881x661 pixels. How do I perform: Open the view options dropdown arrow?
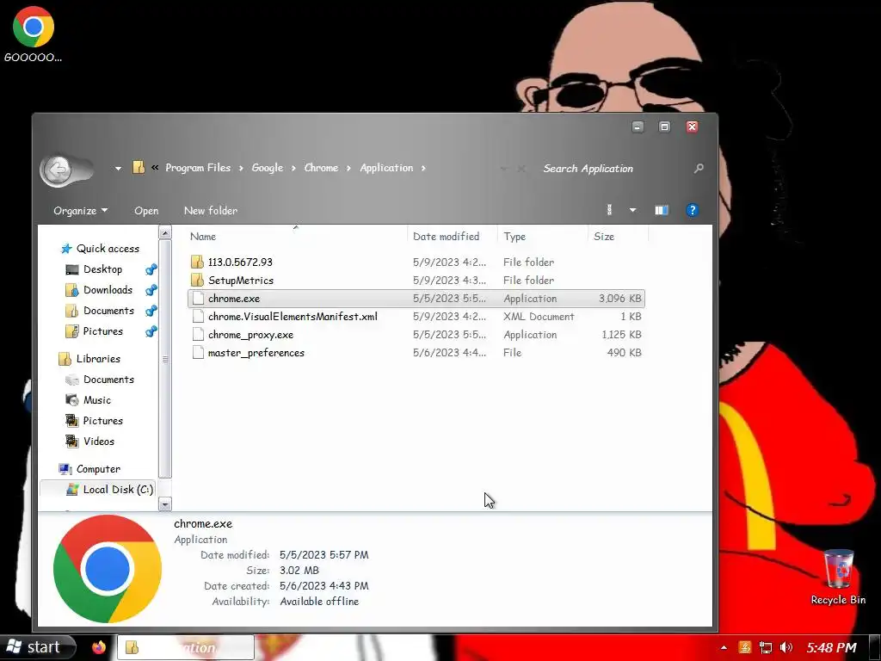tap(632, 210)
